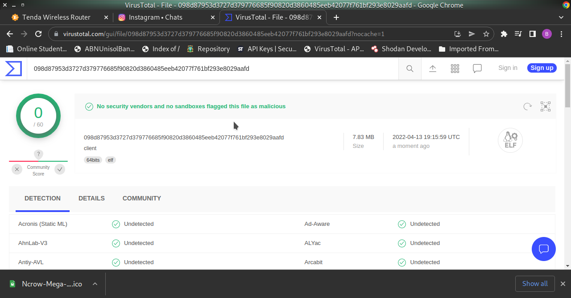Open the similar files graph icon
Screen dimensions: 571x298
tap(546, 106)
